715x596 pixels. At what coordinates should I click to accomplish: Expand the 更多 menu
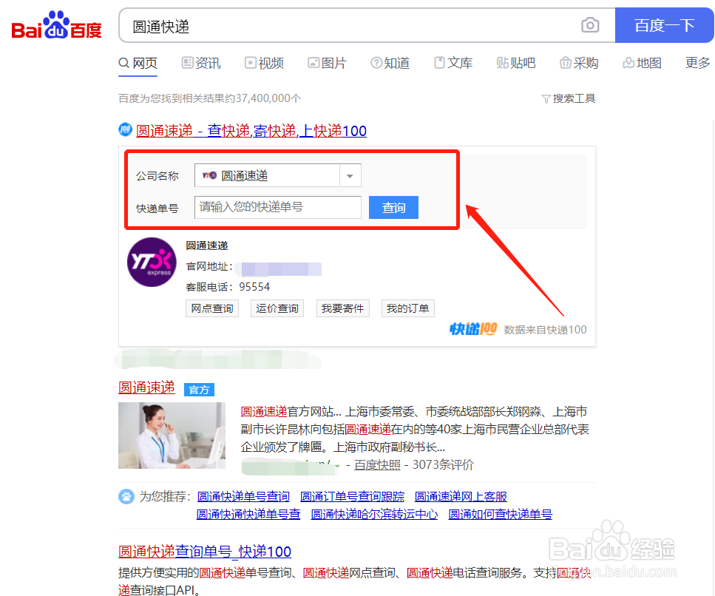coord(698,63)
